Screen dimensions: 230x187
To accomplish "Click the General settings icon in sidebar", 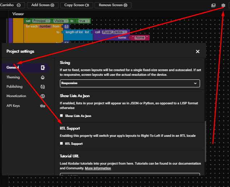I will coord(43,68).
